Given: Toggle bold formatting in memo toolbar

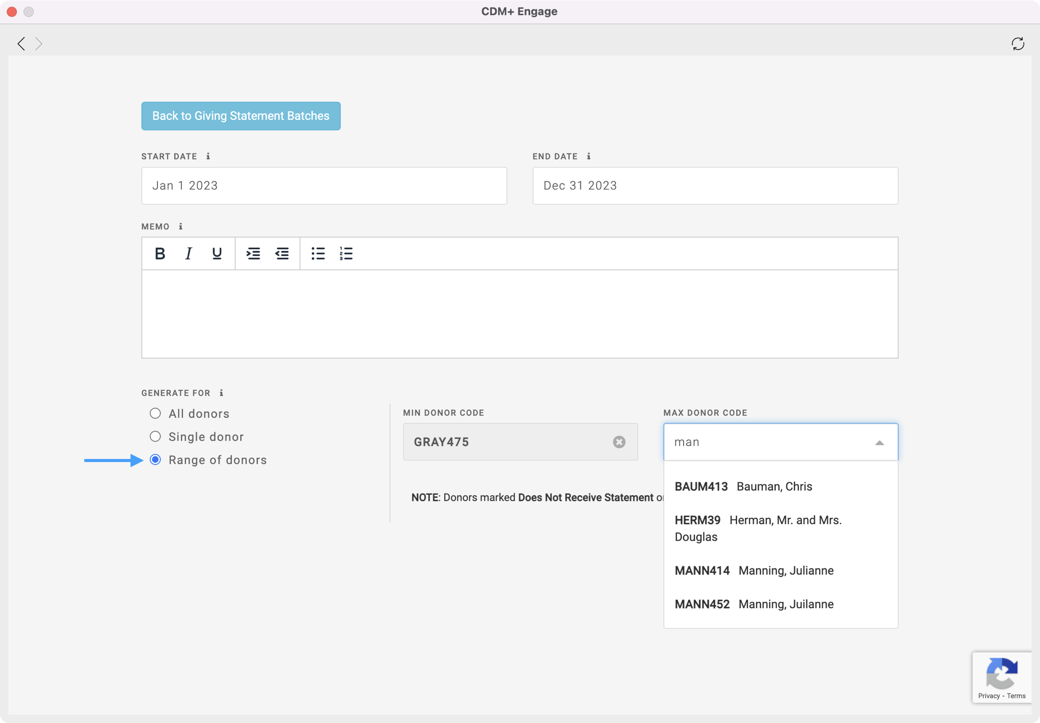Looking at the screenshot, I should 160,253.
